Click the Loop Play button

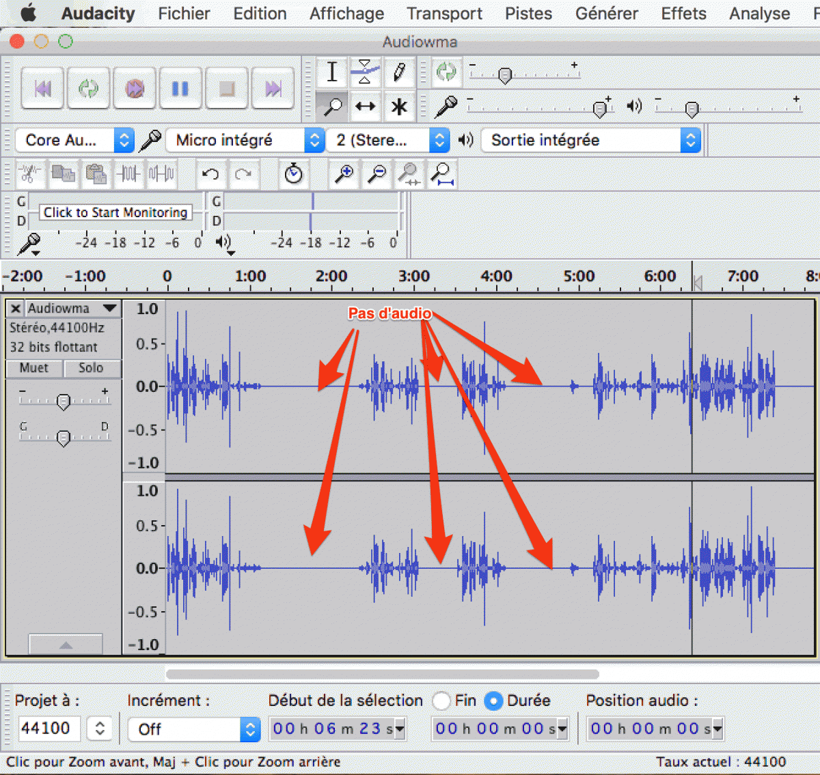click(x=89, y=88)
